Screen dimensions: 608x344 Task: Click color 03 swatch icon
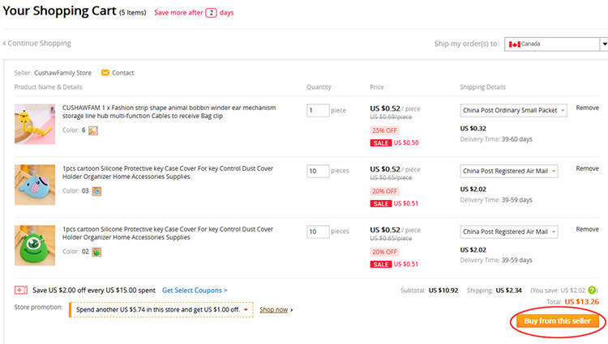96,191
